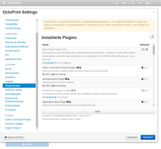Click the Action Command Prompt Support name
This screenshot has width=161, height=149.
[59, 68]
